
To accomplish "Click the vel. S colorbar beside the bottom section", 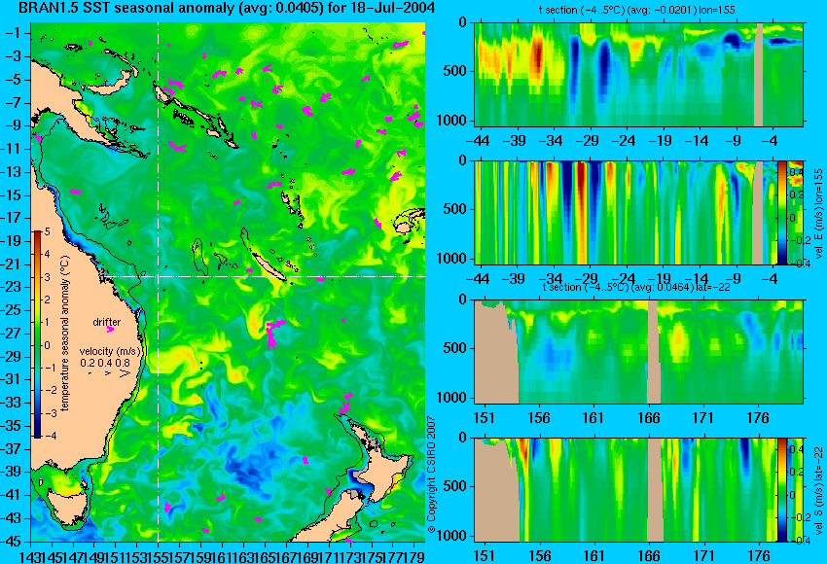I will click(x=782, y=490).
